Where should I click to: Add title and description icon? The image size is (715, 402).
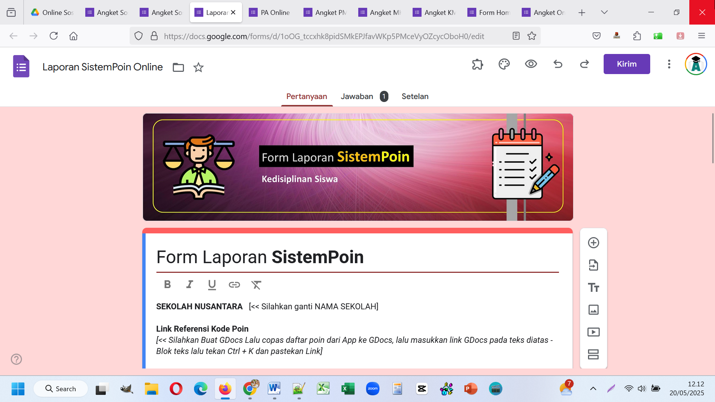(593, 287)
